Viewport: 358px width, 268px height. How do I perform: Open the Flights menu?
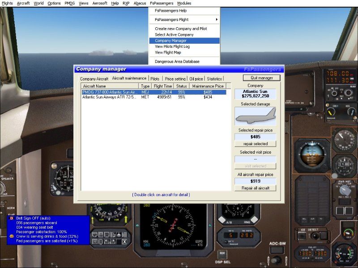tap(7, 3)
